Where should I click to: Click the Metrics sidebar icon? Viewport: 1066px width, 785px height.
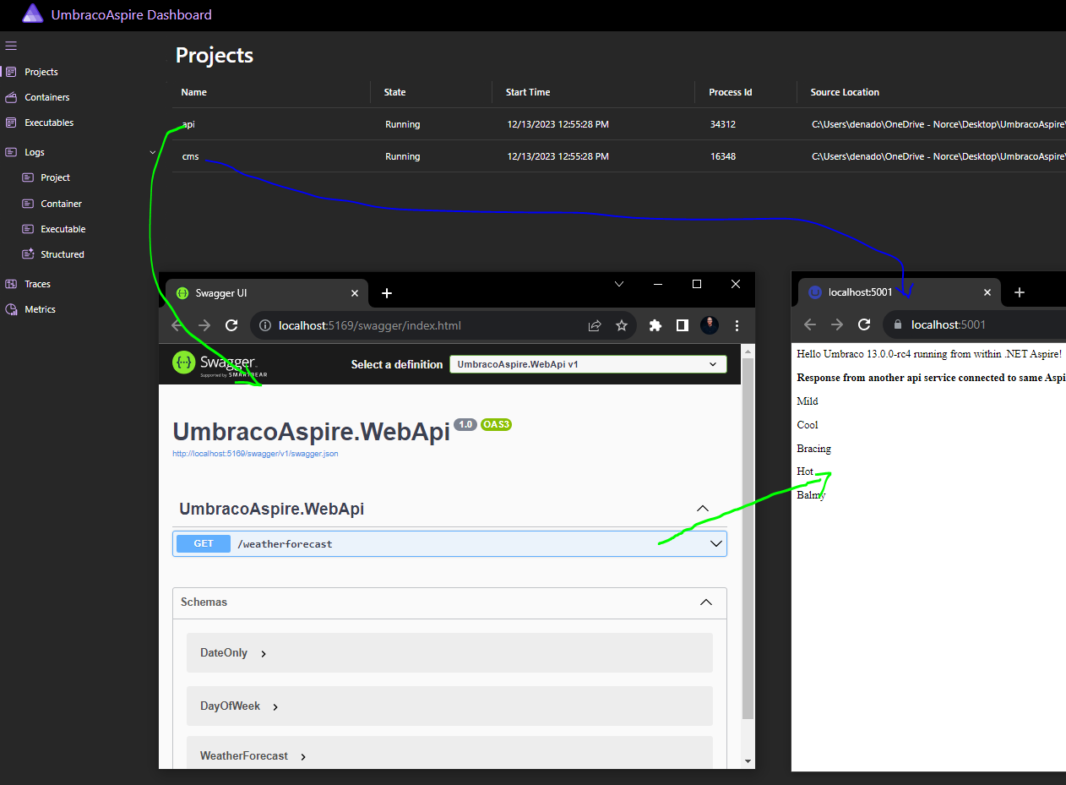coord(11,309)
